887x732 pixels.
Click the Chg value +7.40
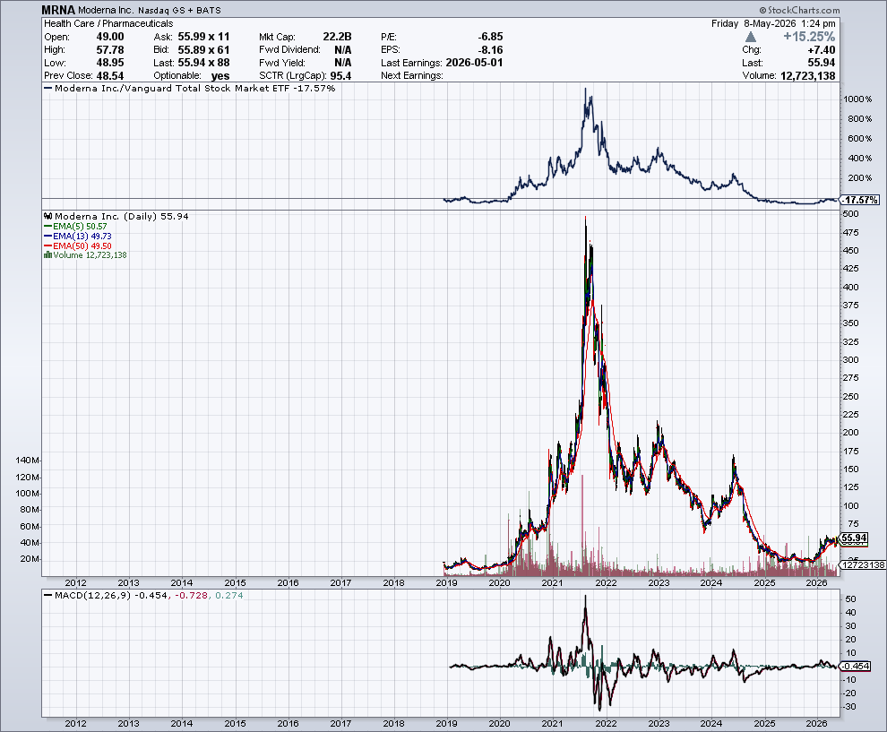[x=821, y=50]
